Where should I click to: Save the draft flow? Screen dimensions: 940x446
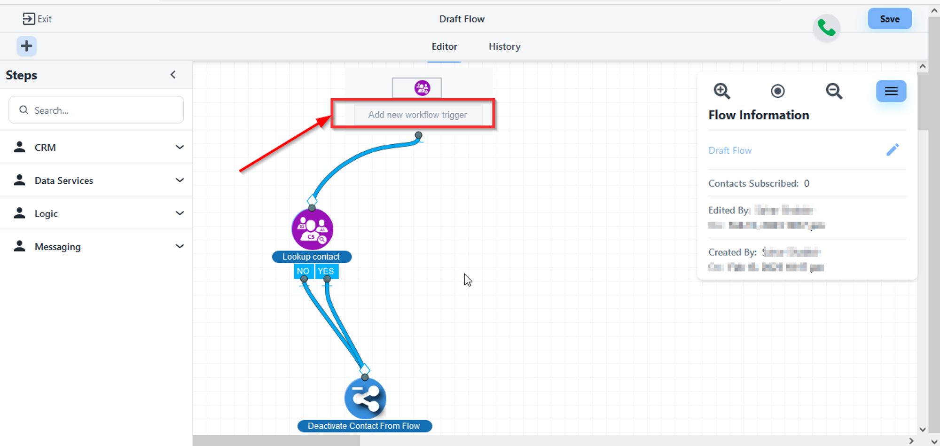890,19
